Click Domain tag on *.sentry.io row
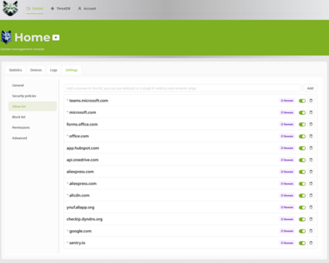This screenshot has width=329, height=263. (287, 243)
